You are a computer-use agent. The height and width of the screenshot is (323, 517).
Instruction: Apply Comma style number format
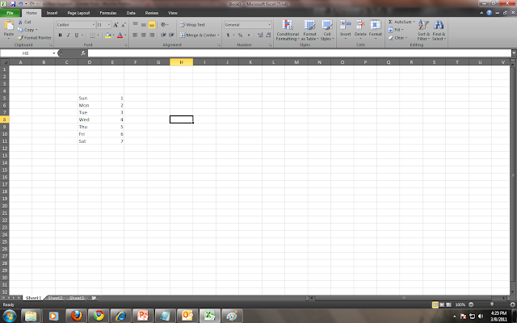point(249,35)
